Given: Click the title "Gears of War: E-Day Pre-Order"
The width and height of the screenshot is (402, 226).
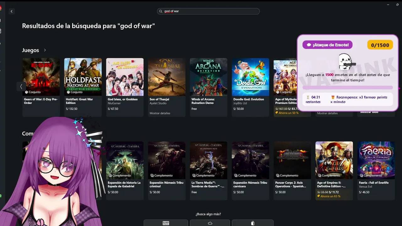Looking at the screenshot, I should point(41,101).
